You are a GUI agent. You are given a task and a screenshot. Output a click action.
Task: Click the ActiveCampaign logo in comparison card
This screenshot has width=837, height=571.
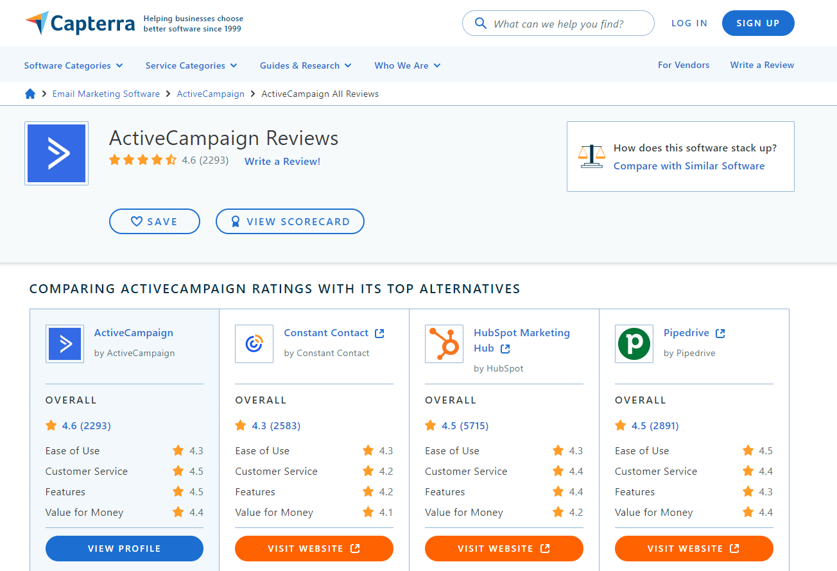[x=65, y=344]
